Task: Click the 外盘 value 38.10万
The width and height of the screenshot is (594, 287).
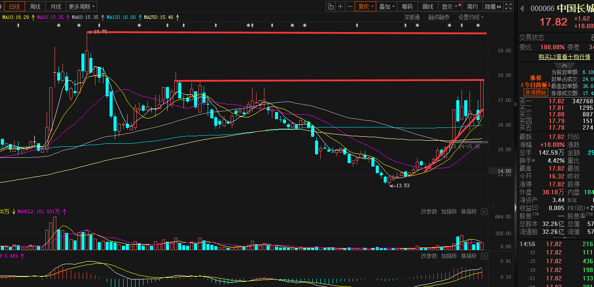Action: [553, 192]
